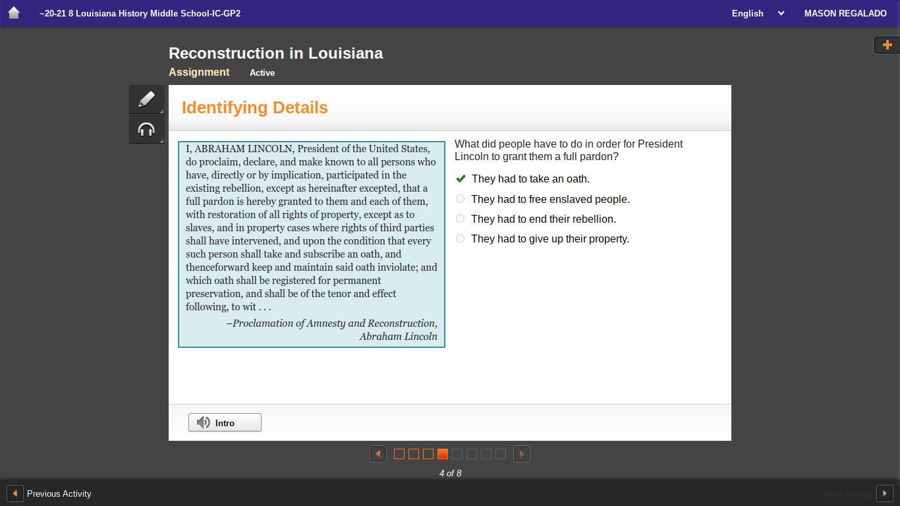The width and height of the screenshot is (900, 506).
Task: Jump to question 8 in the pager
Action: tap(501, 454)
